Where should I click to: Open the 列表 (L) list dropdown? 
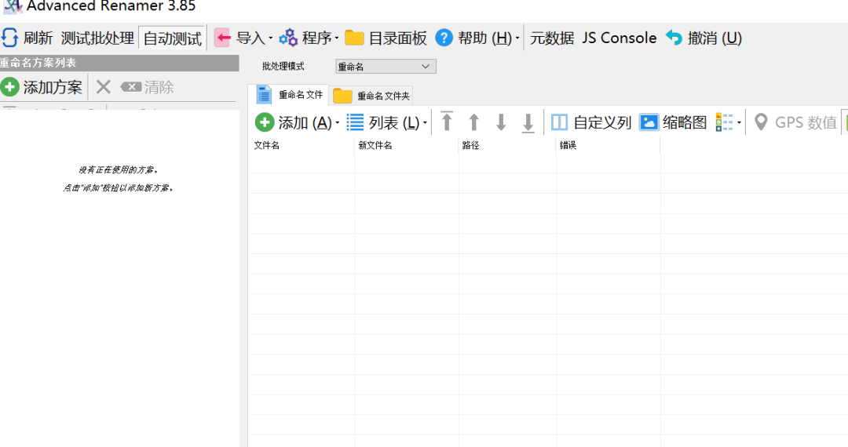point(386,122)
